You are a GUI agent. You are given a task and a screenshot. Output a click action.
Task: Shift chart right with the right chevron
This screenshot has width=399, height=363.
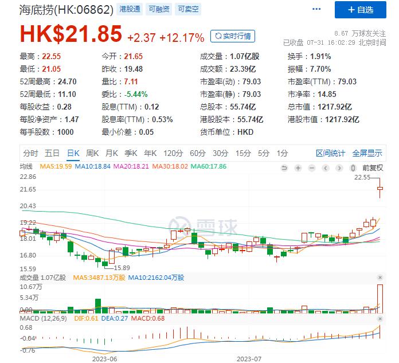pos(339,168)
